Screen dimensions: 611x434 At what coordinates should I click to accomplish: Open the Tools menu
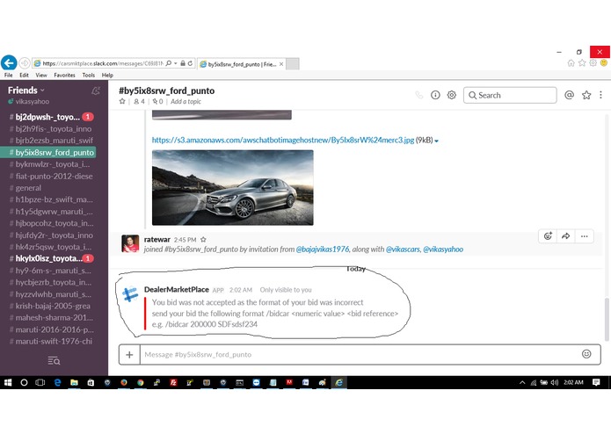(89, 76)
